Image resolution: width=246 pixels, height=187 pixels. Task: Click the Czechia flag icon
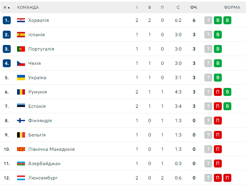click(21, 63)
